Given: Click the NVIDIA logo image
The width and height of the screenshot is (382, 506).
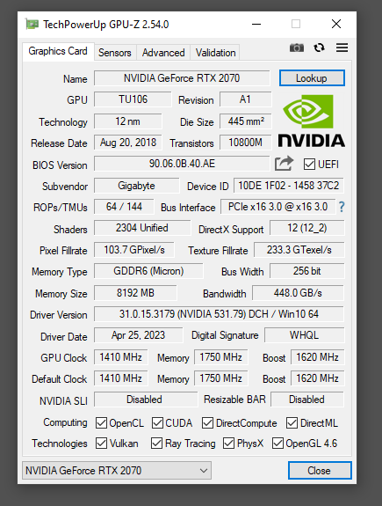Looking at the screenshot, I should tap(312, 121).
